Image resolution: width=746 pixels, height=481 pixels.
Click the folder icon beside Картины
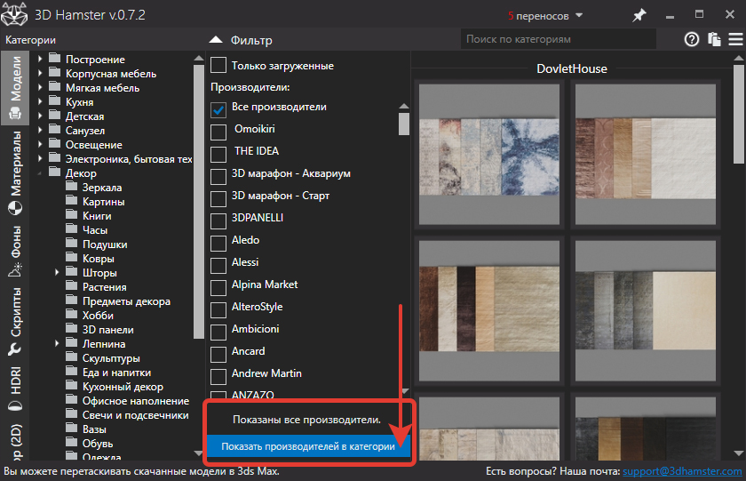[x=71, y=201]
